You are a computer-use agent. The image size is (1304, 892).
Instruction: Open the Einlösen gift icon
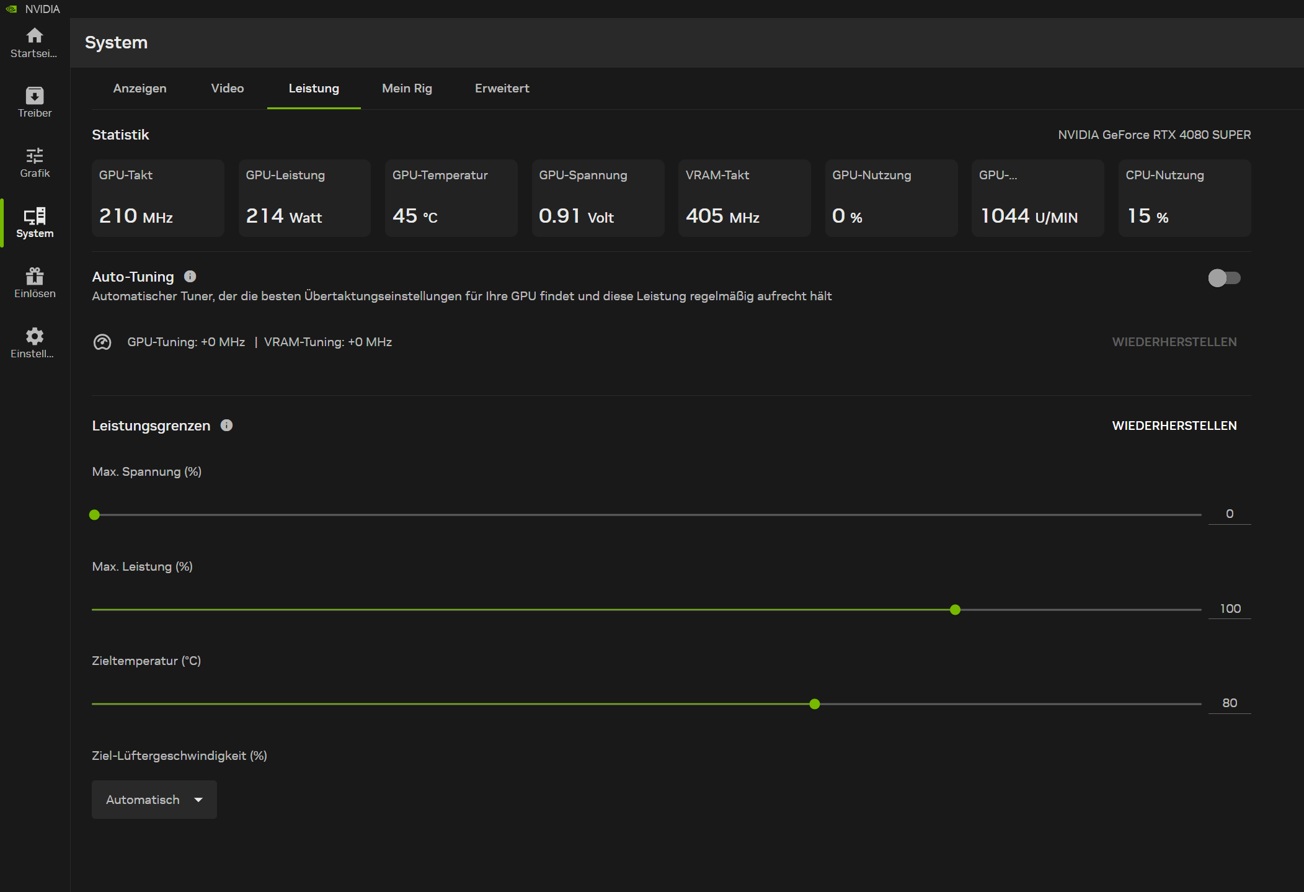pyautogui.click(x=35, y=276)
